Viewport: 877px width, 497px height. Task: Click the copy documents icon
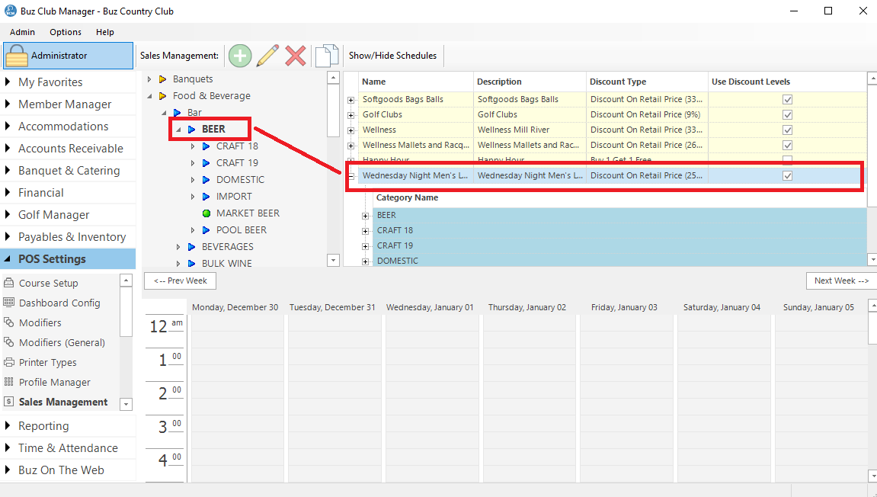(x=327, y=56)
